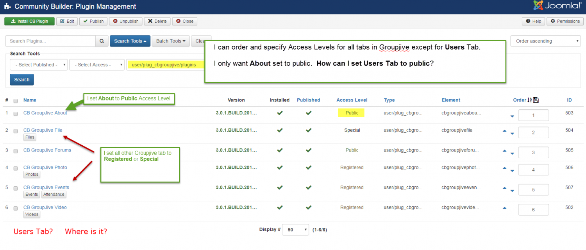This screenshot has width=586, height=250.
Task: Toggle published checkmark for CB GroupJive File
Action: coord(309,130)
